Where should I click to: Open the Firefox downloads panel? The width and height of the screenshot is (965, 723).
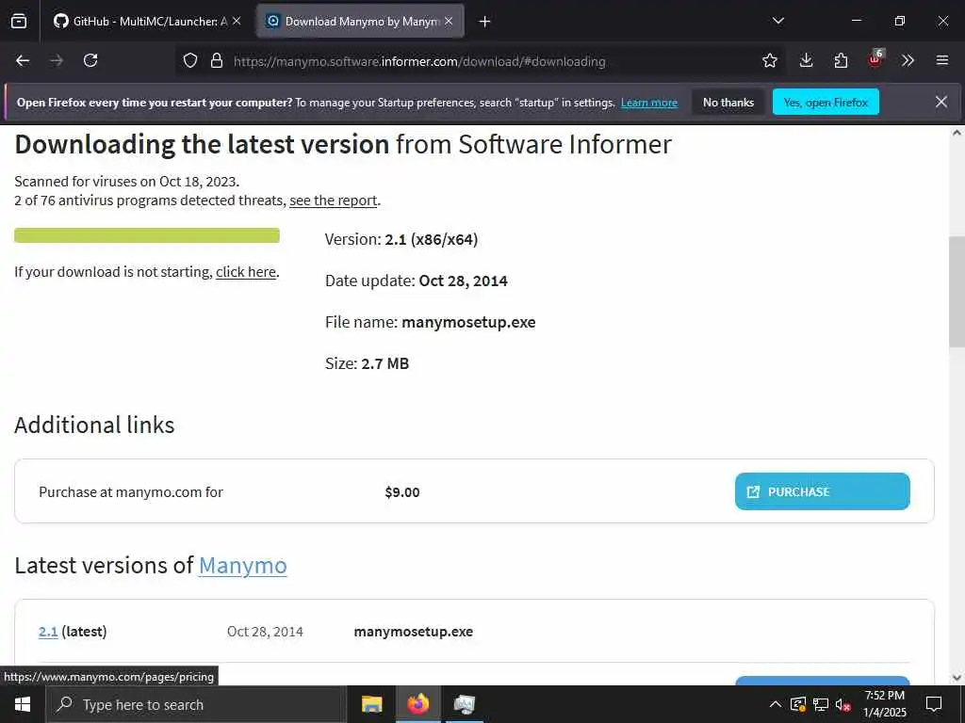807,60
